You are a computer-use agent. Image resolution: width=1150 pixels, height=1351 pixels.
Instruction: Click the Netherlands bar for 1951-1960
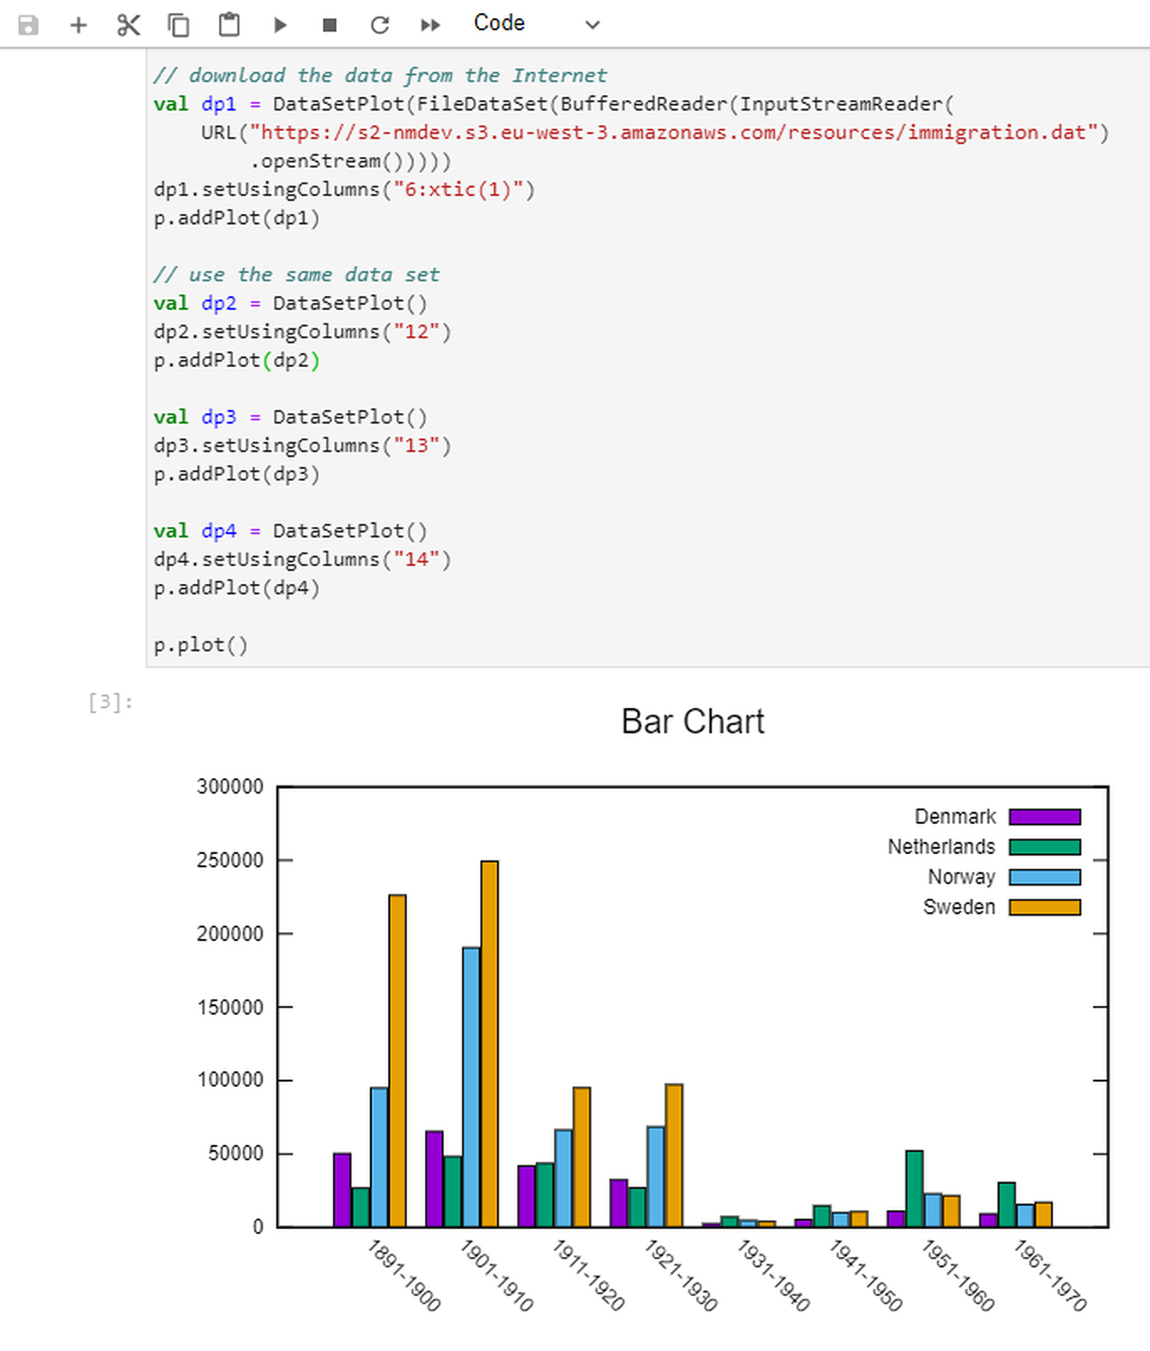tap(914, 1189)
